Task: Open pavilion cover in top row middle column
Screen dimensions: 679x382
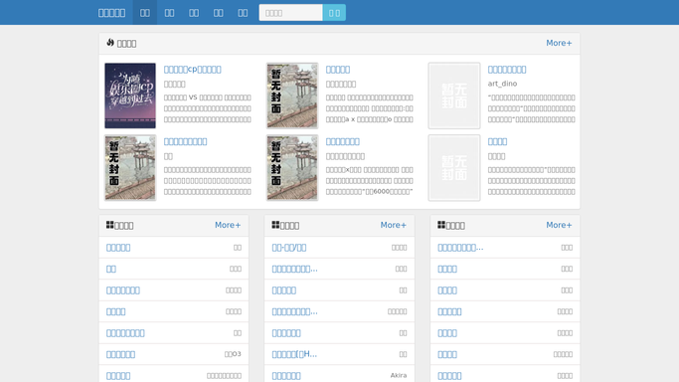Action: (292, 95)
